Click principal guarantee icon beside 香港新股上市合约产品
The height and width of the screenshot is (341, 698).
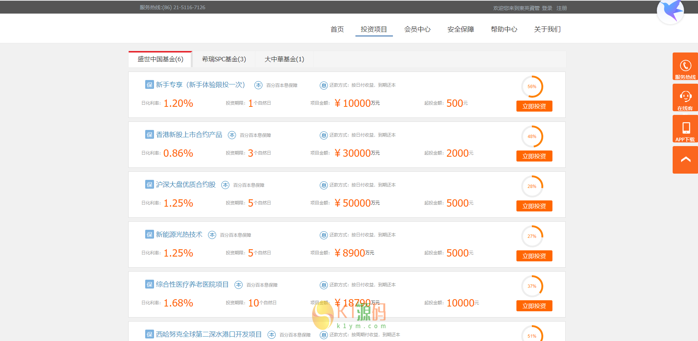click(232, 135)
